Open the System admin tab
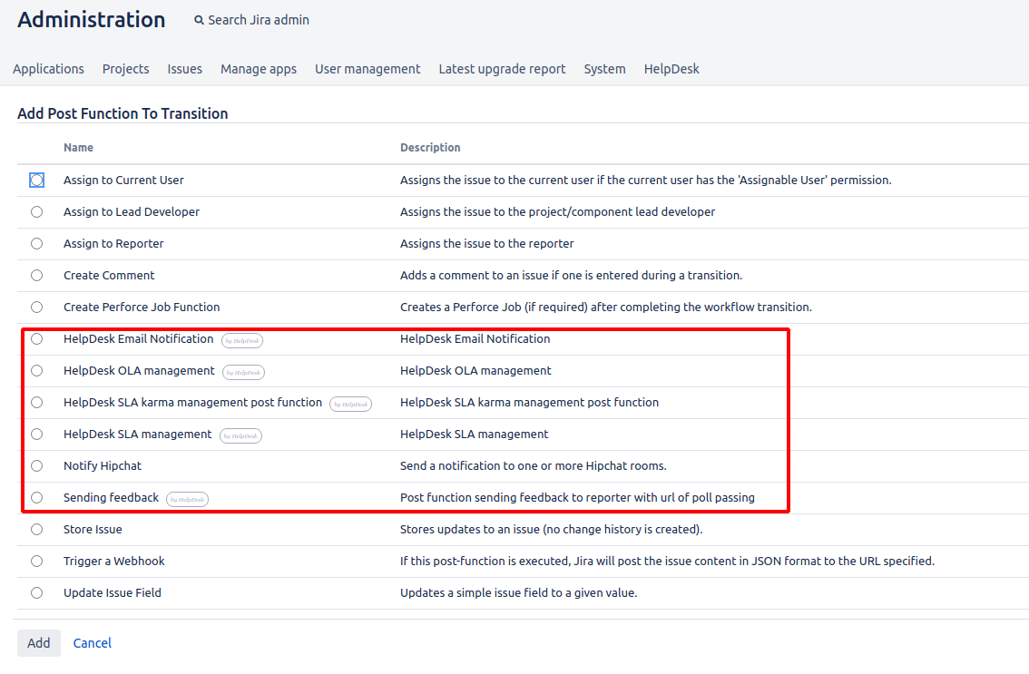 [604, 69]
